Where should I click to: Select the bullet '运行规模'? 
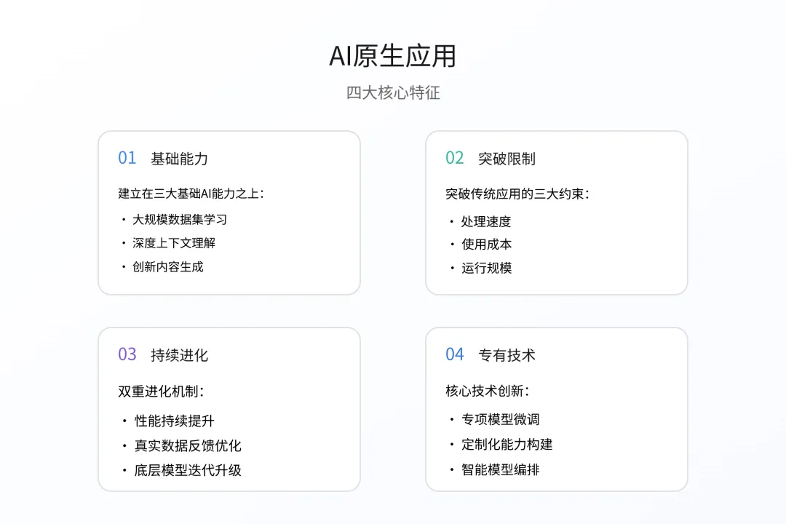(x=486, y=269)
